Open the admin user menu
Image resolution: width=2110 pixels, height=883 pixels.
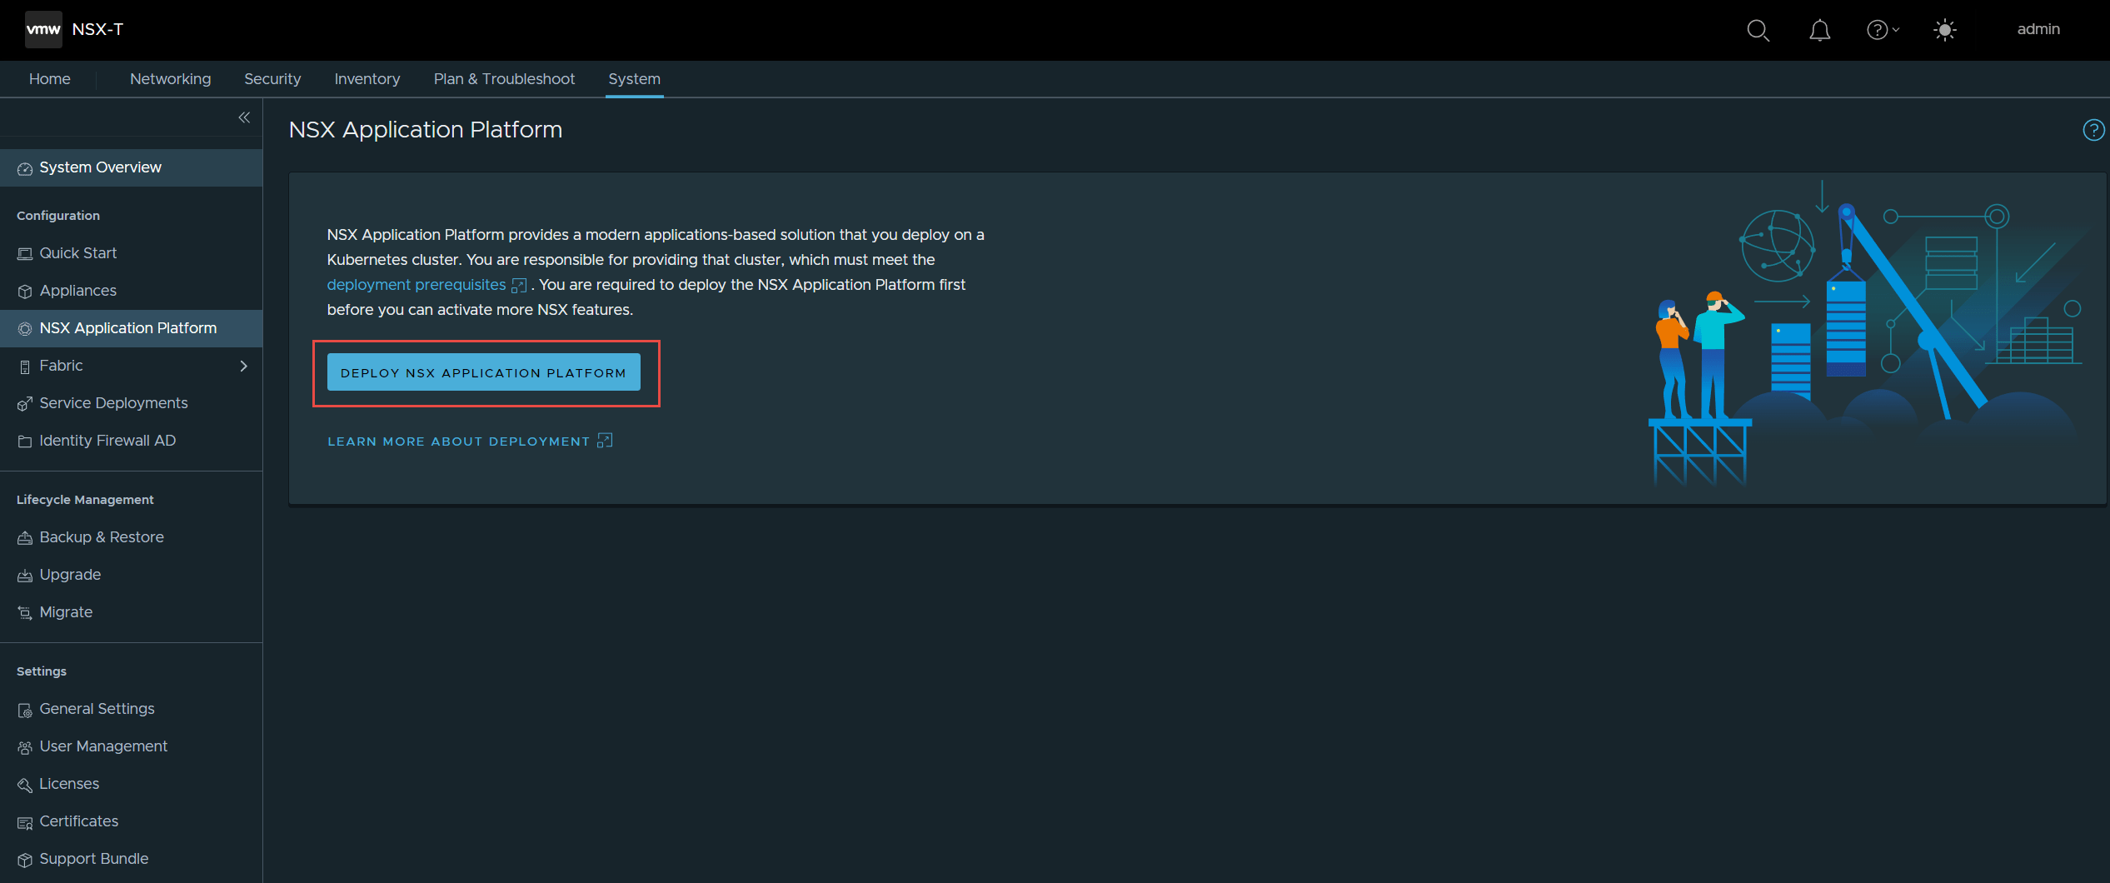(2038, 29)
